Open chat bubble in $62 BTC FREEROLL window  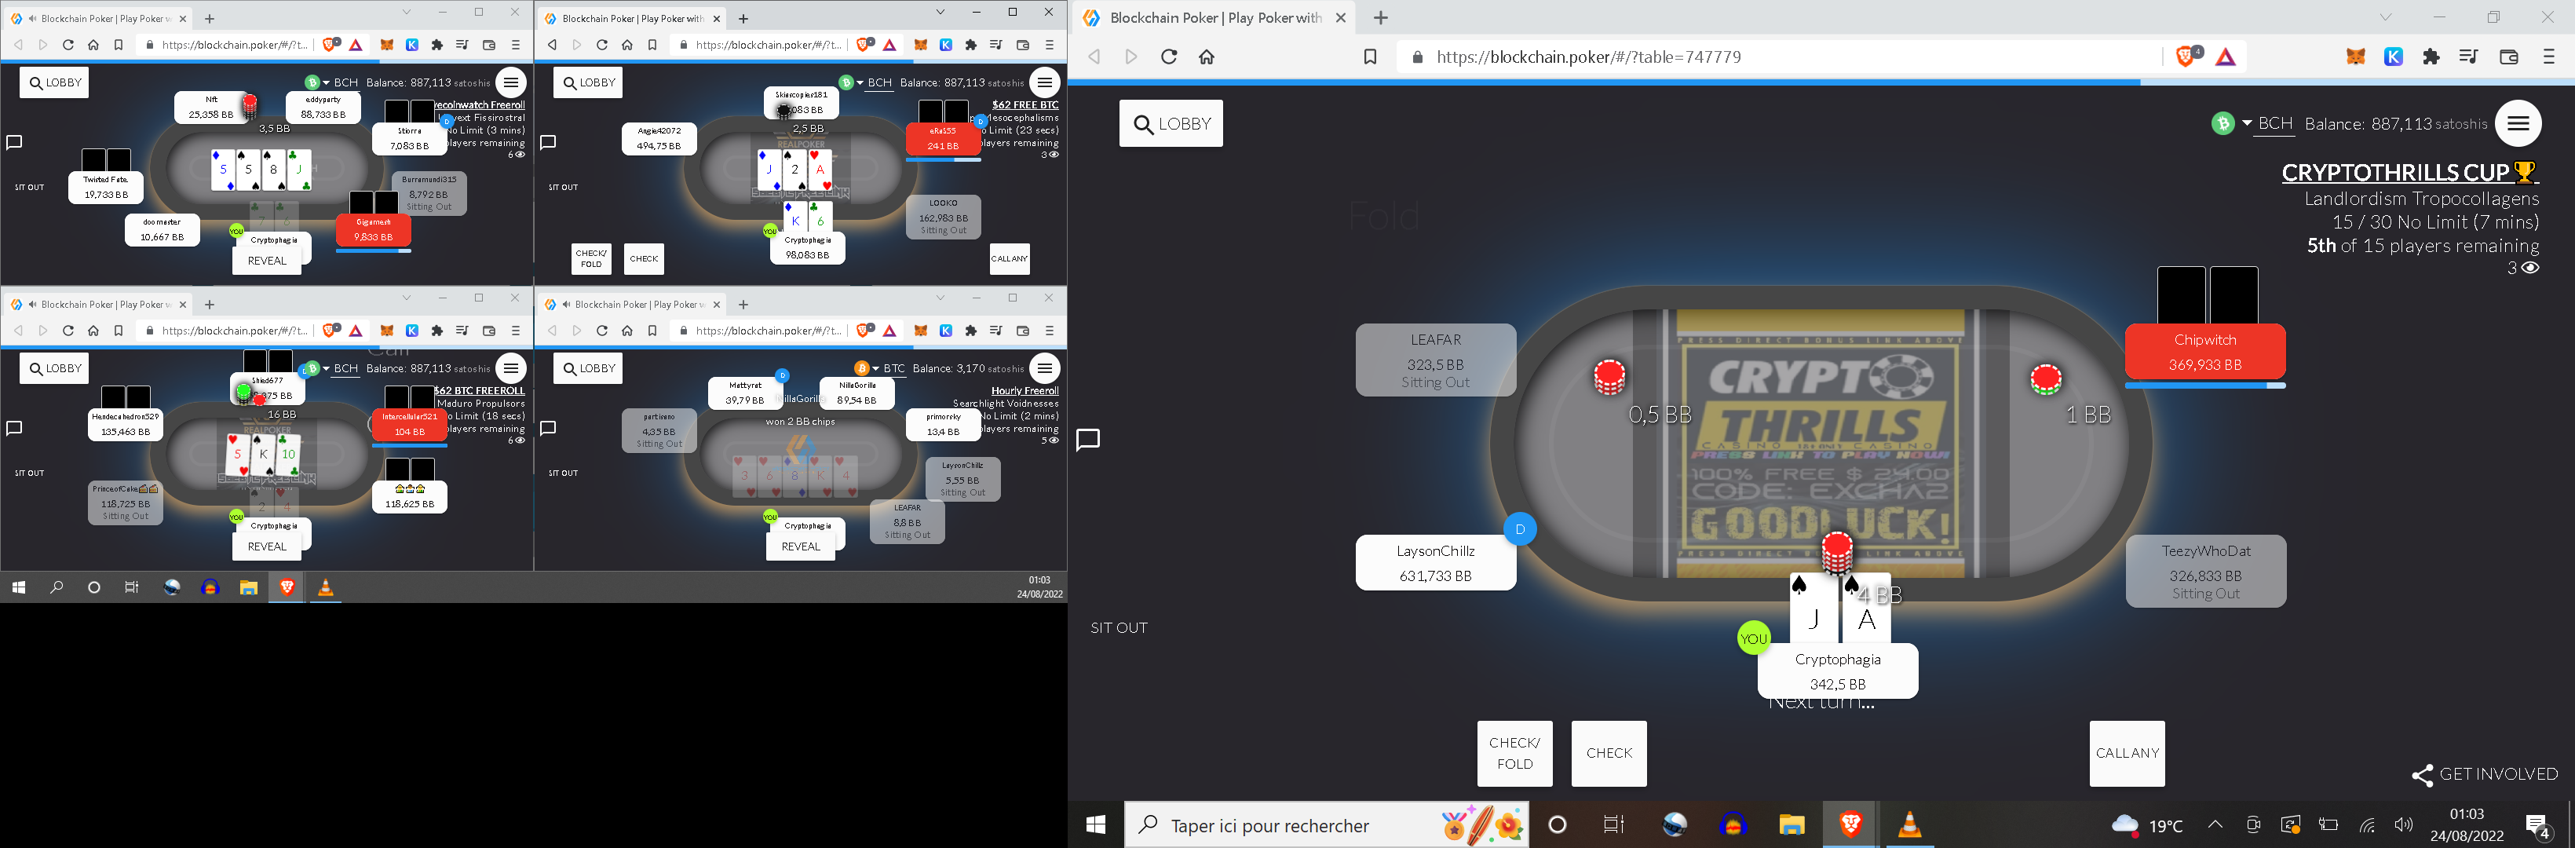click(14, 428)
